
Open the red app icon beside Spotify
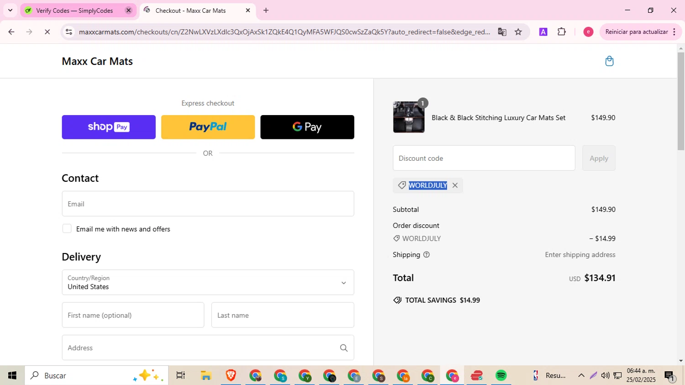pyautogui.click(x=477, y=375)
